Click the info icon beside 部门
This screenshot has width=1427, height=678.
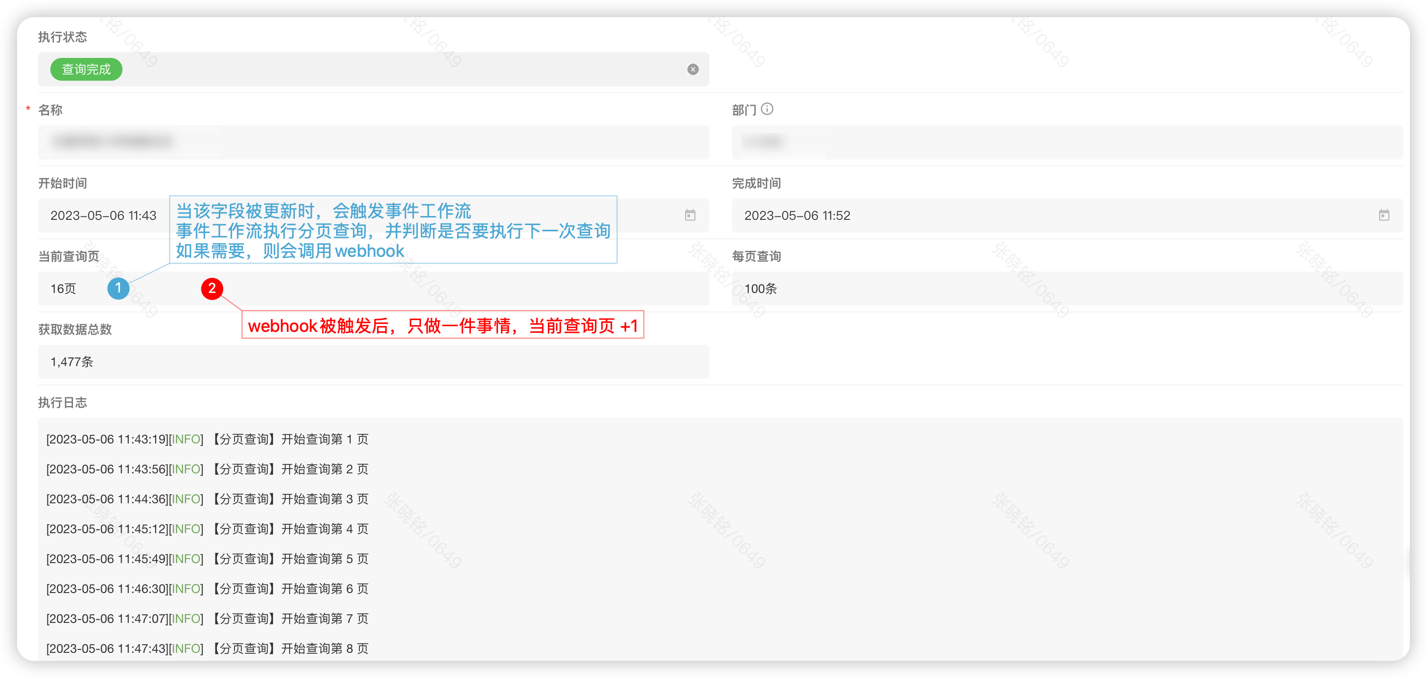(x=767, y=109)
